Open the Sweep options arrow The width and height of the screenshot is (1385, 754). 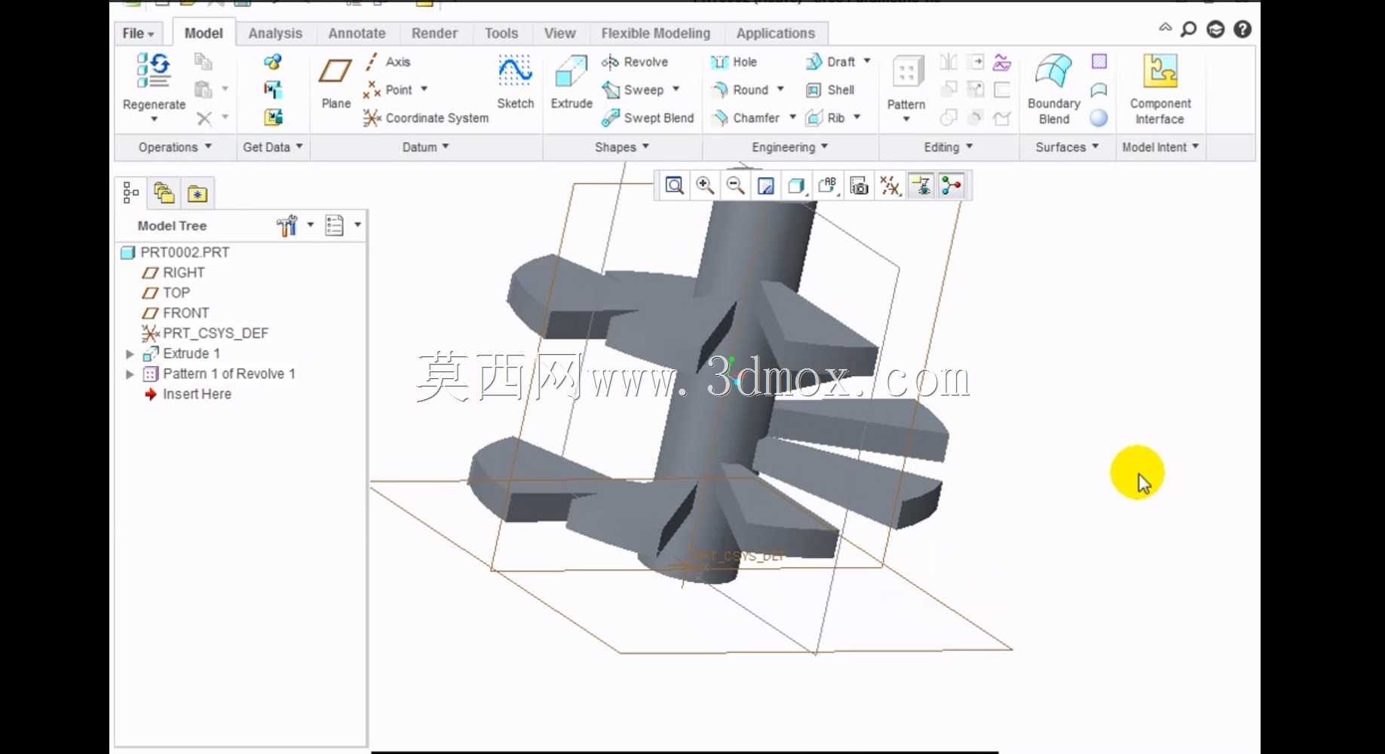pyautogui.click(x=676, y=89)
